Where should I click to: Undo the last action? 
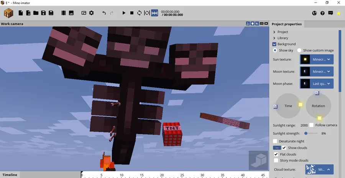pos(104,13)
